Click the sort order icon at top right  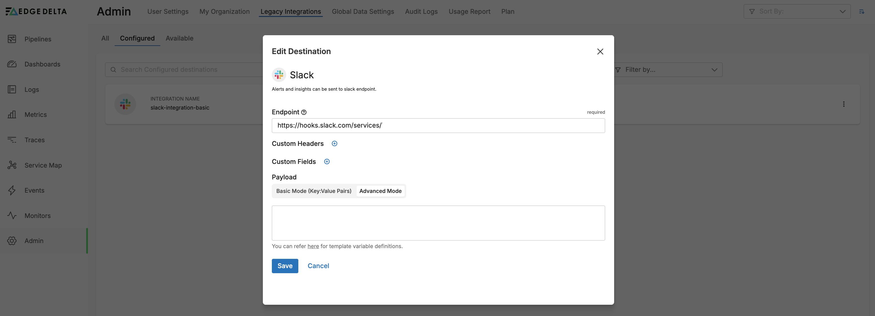(862, 12)
